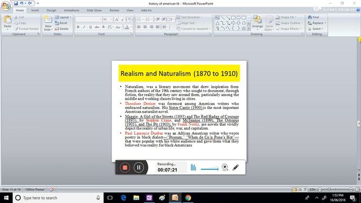Pick the text box shape
361x203 pixels.
[217, 17]
